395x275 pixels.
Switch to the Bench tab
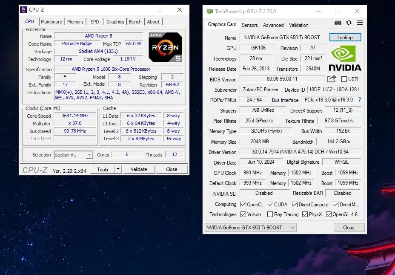click(x=135, y=22)
